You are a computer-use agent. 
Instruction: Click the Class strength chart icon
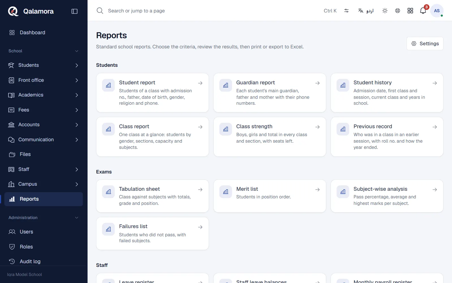pyautogui.click(x=226, y=129)
